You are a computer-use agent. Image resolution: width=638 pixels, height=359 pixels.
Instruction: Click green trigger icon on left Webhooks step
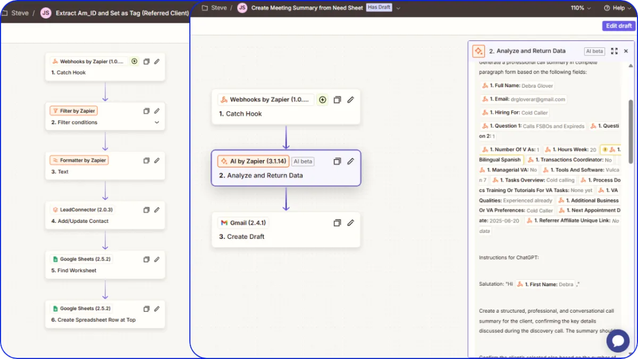(134, 61)
